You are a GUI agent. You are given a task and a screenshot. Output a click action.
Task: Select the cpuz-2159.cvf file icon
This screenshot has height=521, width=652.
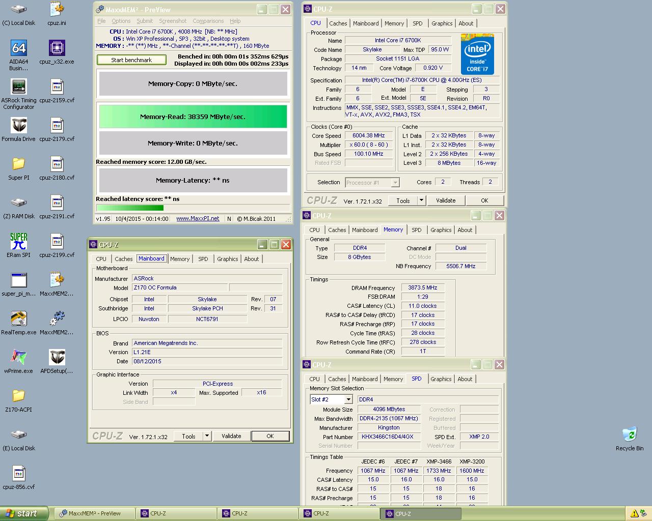(x=57, y=91)
